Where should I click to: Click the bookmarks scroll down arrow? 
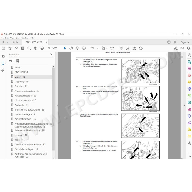(x=53, y=158)
